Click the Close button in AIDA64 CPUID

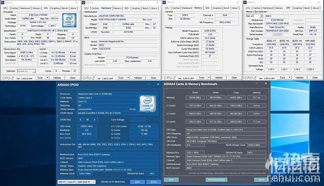click(154, 182)
